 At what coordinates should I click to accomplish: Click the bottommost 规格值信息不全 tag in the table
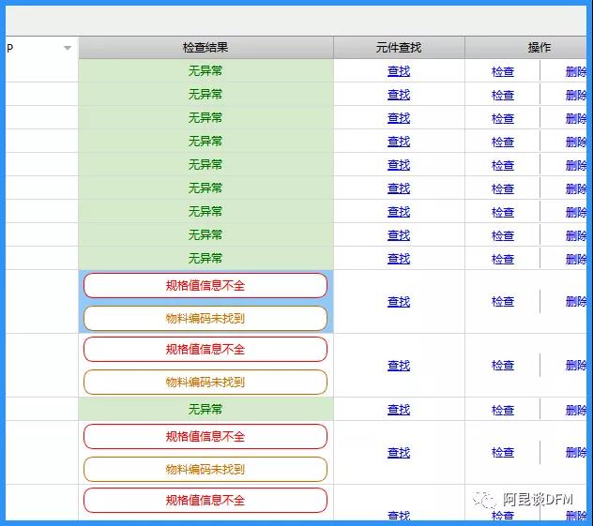pos(205,501)
